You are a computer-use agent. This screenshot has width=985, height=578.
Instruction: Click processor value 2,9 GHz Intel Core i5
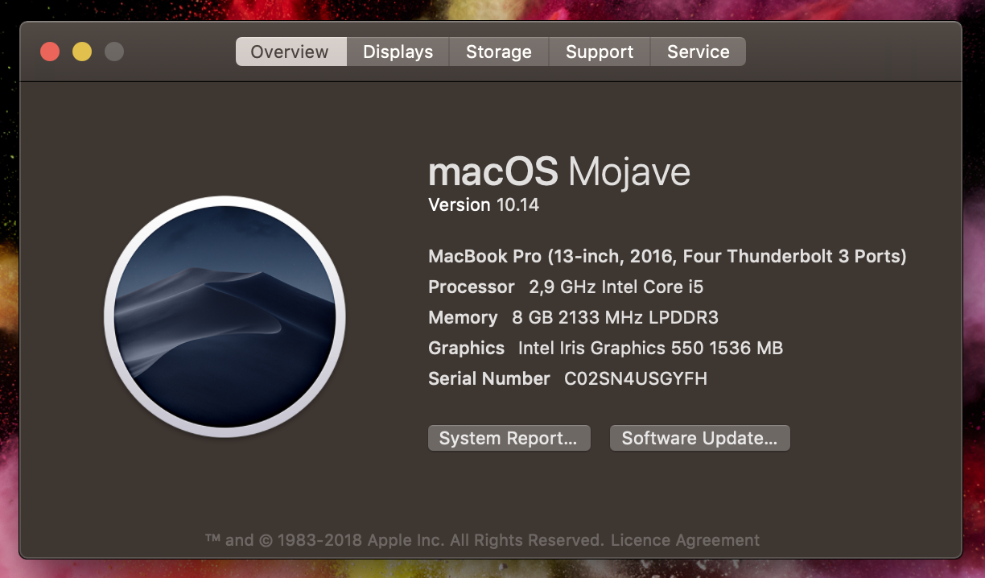click(x=616, y=287)
